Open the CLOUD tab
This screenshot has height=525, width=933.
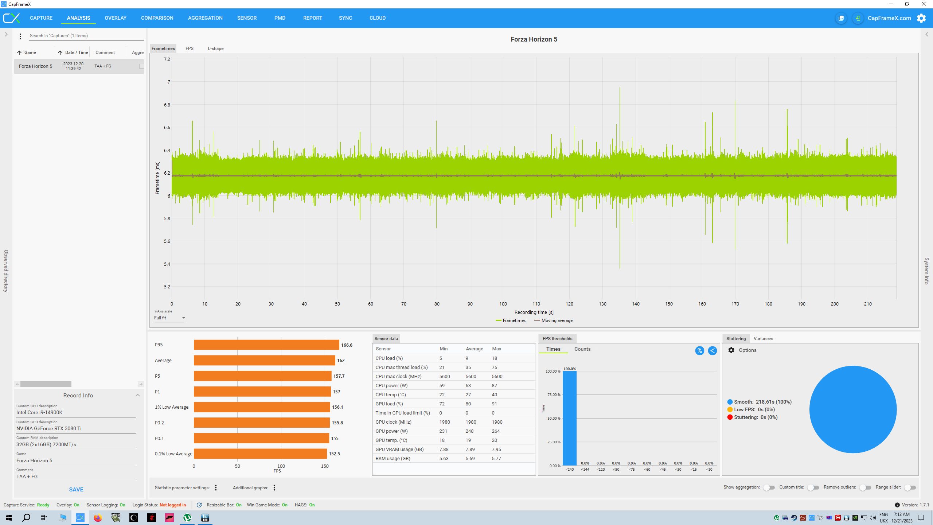coord(378,18)
